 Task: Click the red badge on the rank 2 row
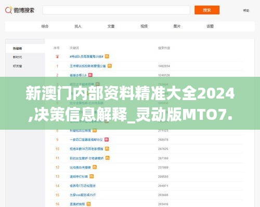(x=90, y=75)
